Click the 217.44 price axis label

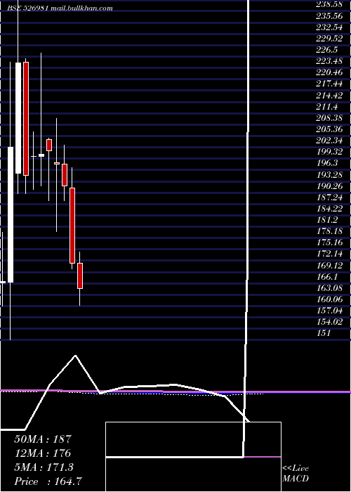pyautogui.click(x=329, y=84)
